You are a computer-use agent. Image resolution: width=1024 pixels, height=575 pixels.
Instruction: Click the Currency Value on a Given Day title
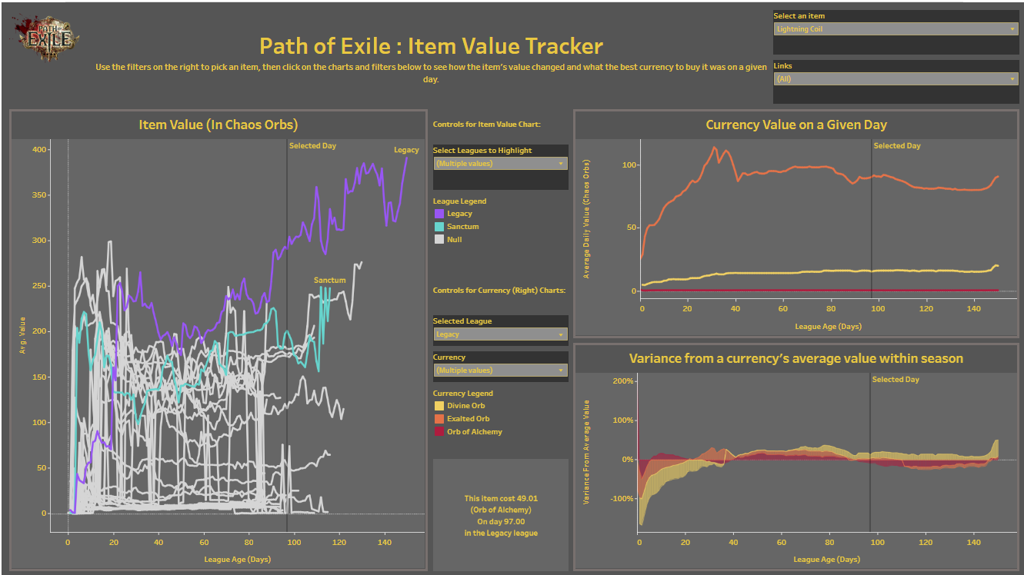[x=796, y=125]
